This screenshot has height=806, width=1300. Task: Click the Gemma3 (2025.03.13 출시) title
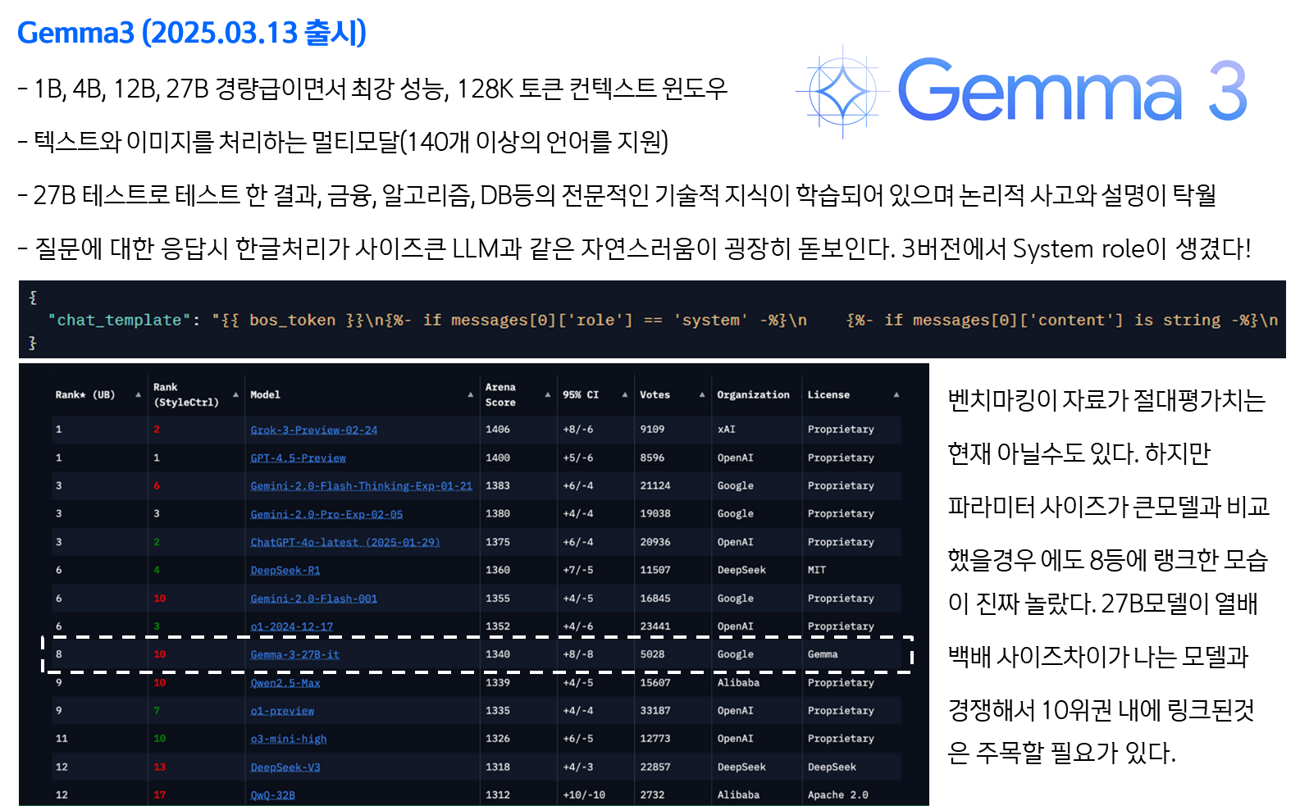tap(192, 33)
